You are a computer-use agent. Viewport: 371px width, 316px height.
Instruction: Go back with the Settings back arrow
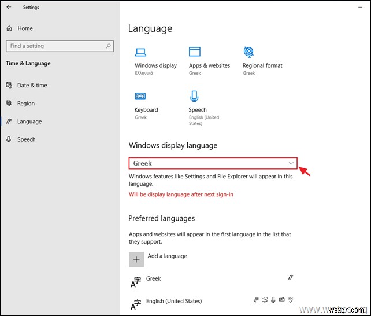9,7
